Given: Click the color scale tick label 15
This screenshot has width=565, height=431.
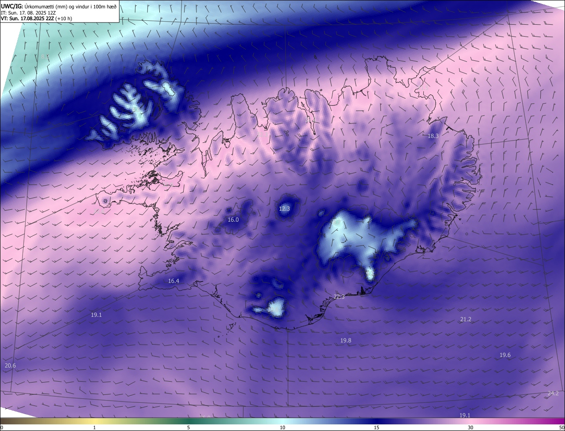Looking at the screenshot, I should (x=377, y=427).
